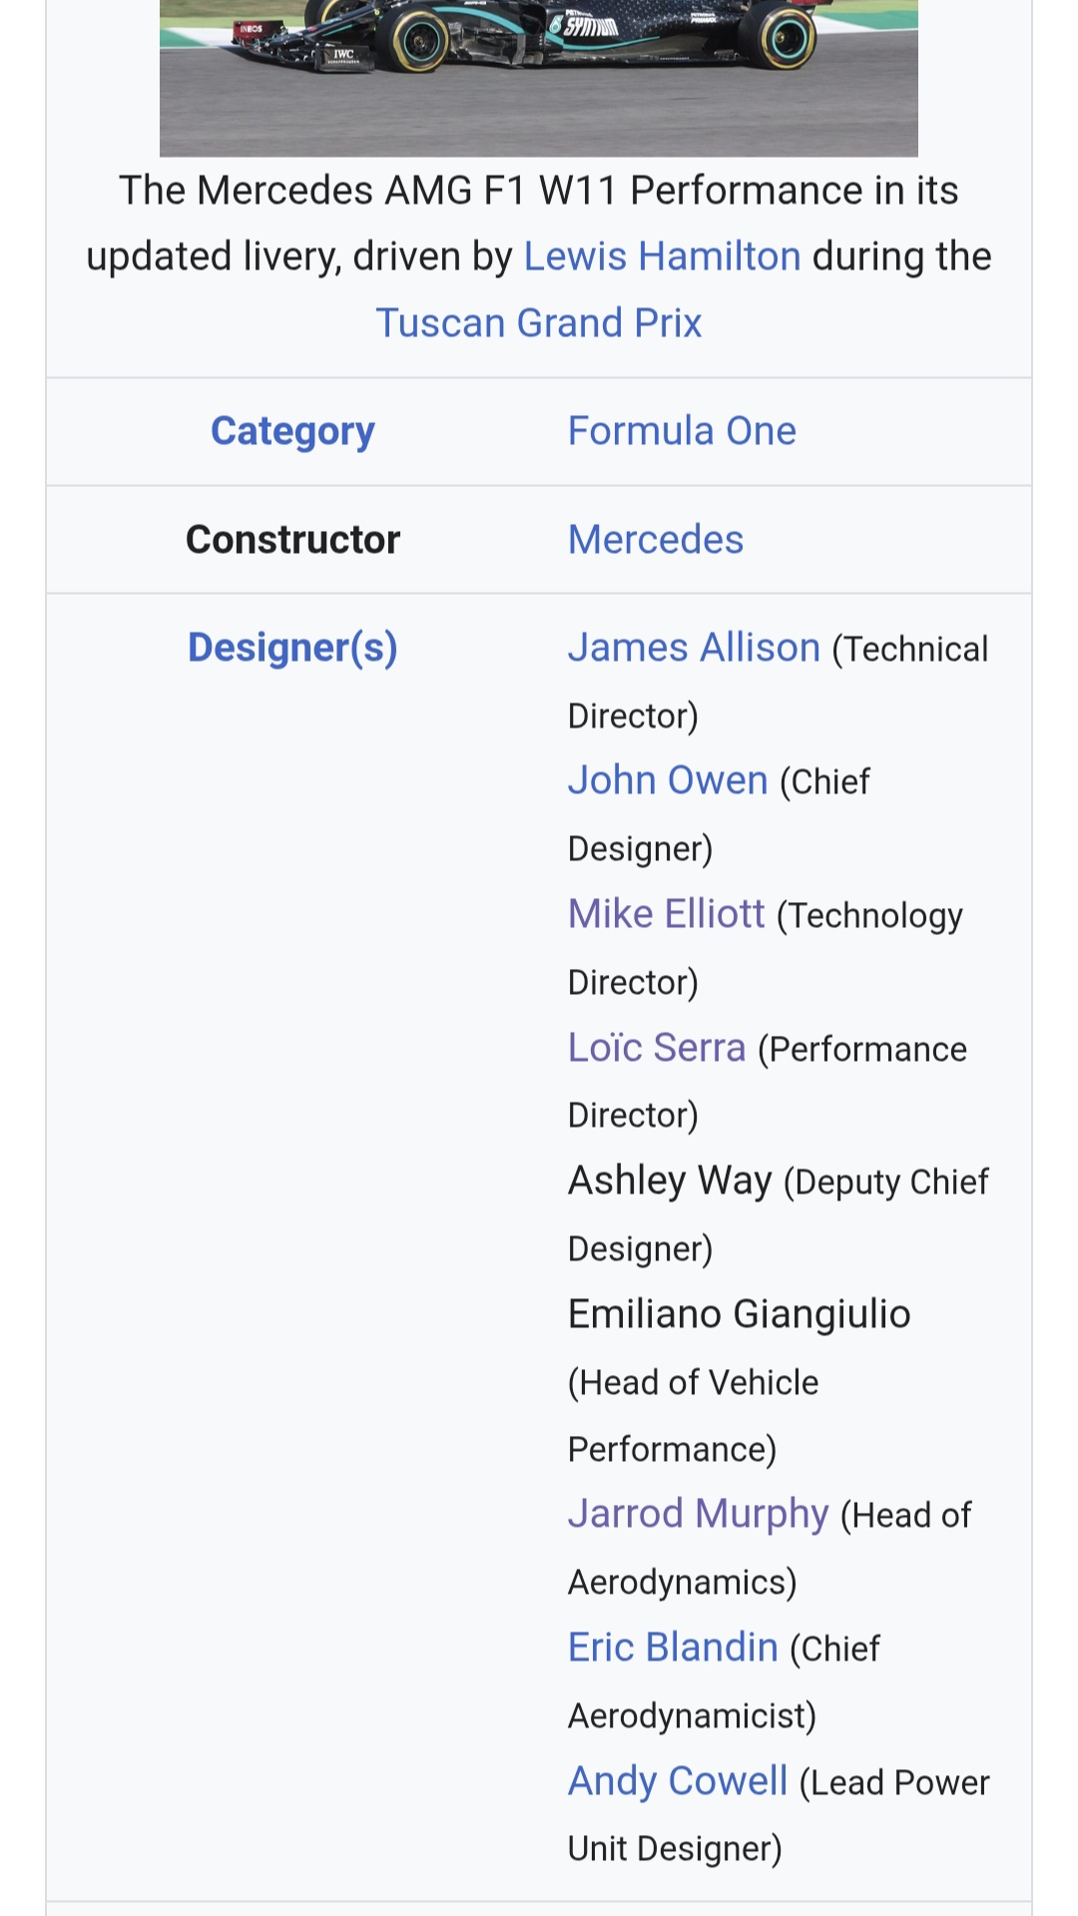Open the Jarrod Murphy link
The image size is (1078, 1916).
(698, 1514)
